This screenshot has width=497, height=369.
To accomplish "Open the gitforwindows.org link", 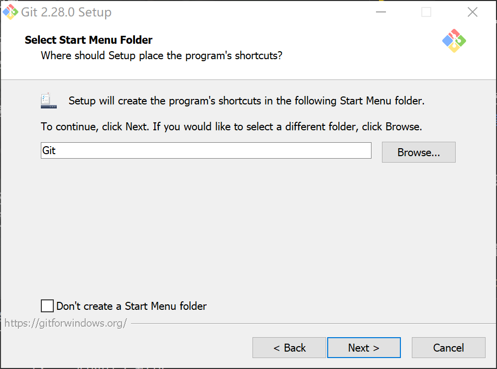I will (65, 323).
